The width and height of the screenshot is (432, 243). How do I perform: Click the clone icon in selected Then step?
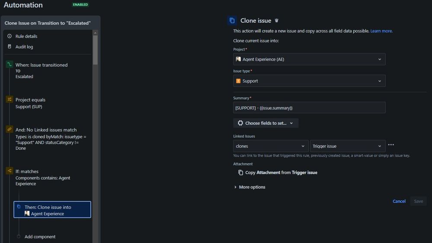[x=19, y=207]
